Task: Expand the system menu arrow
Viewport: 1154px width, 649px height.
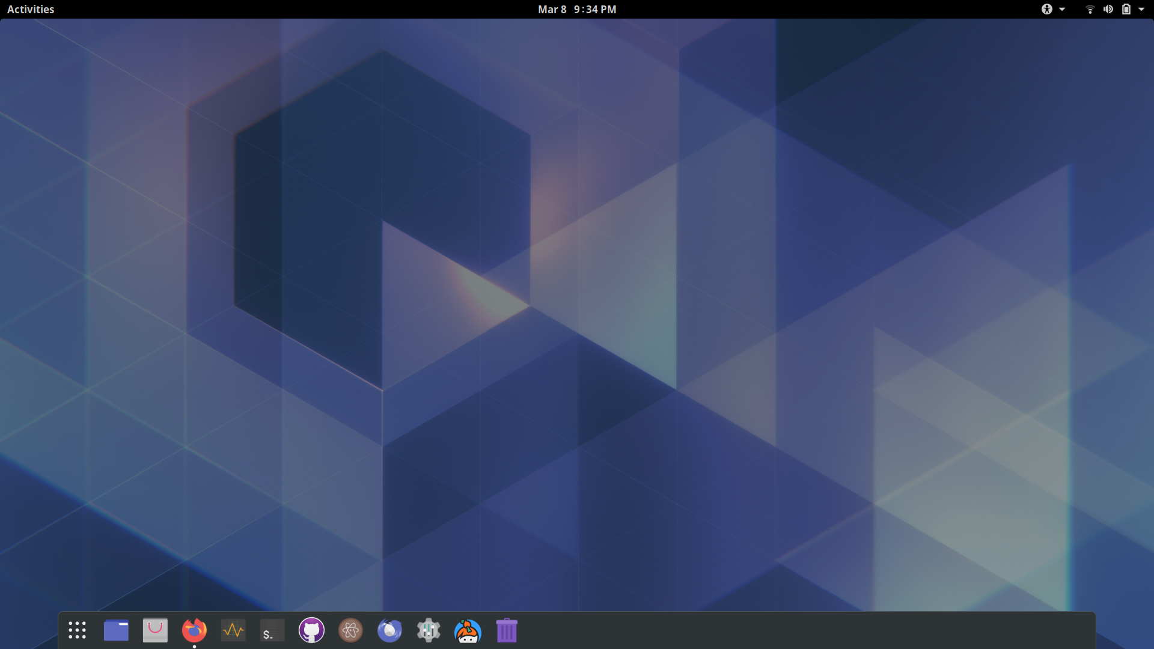Action: 1141,9
